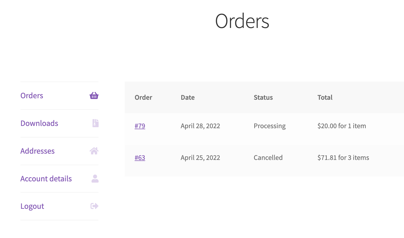Screen dimensions: 404x238
Task: Click the Orders basket icon
Action: (94, 95)
